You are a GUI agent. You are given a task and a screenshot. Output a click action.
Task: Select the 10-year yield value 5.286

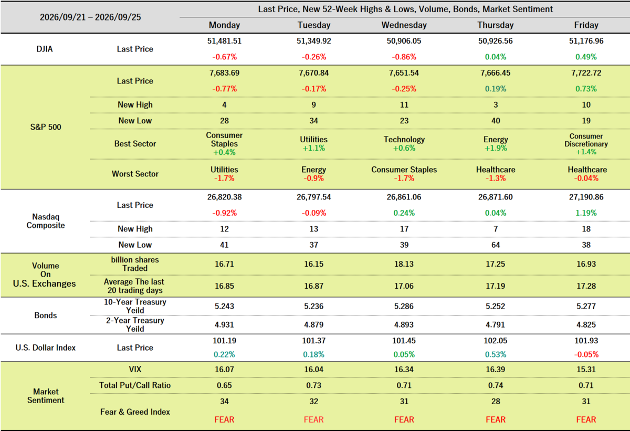click(x=404, y=306)
